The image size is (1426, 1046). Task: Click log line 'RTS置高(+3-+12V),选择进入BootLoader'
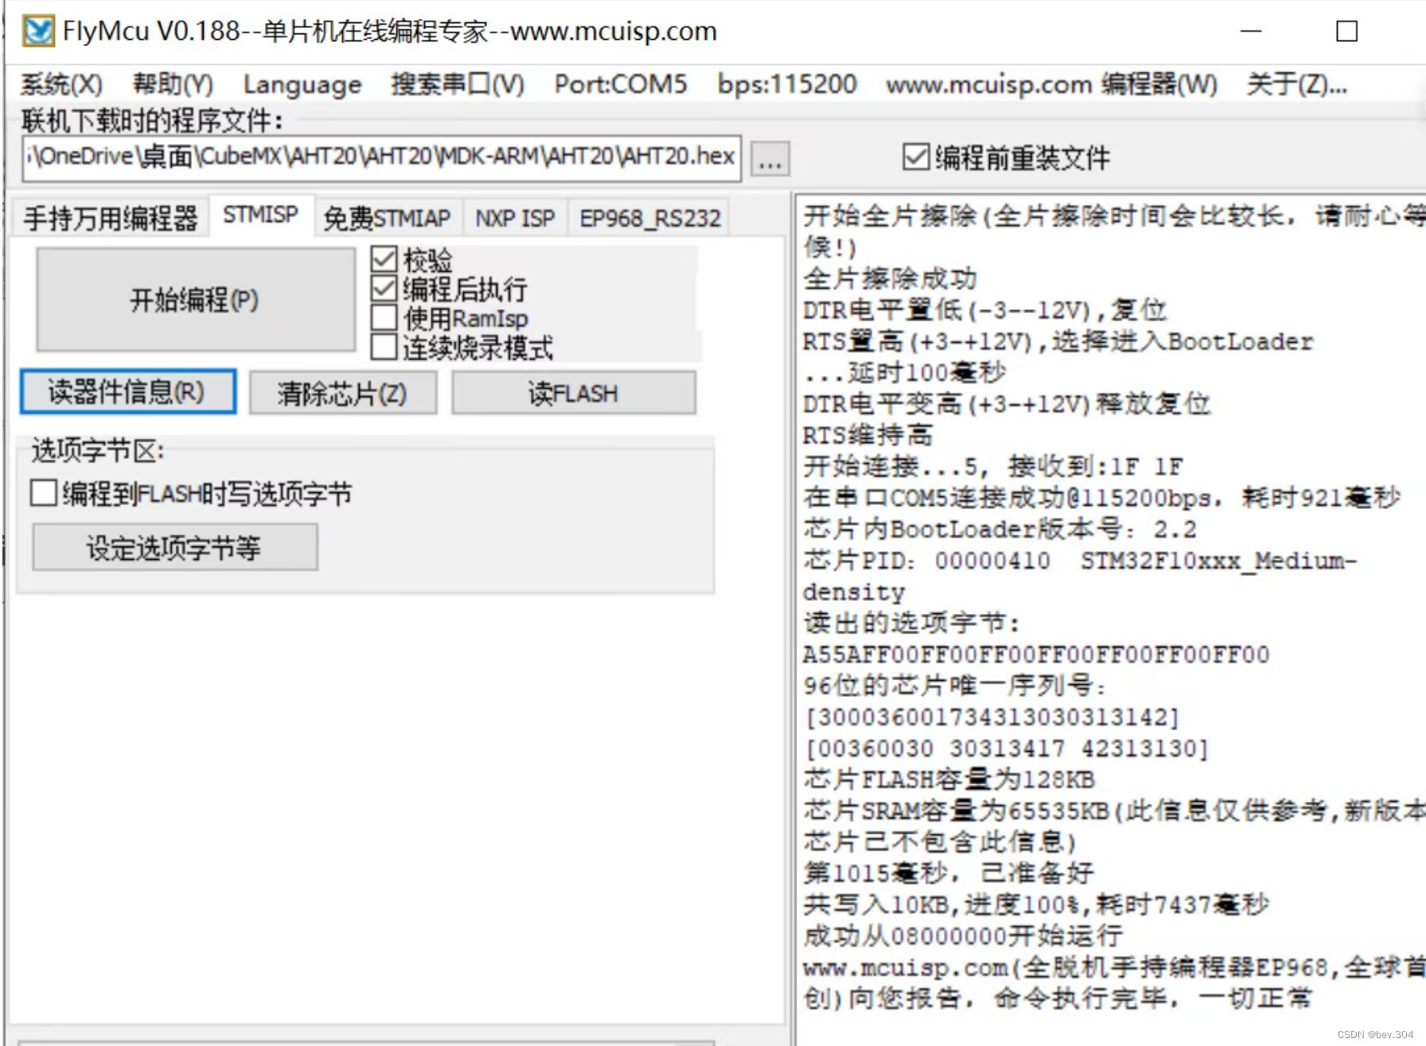tap(1058, 341)
